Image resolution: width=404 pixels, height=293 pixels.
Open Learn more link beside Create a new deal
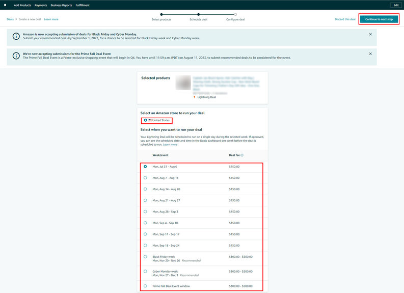[51, 19]
